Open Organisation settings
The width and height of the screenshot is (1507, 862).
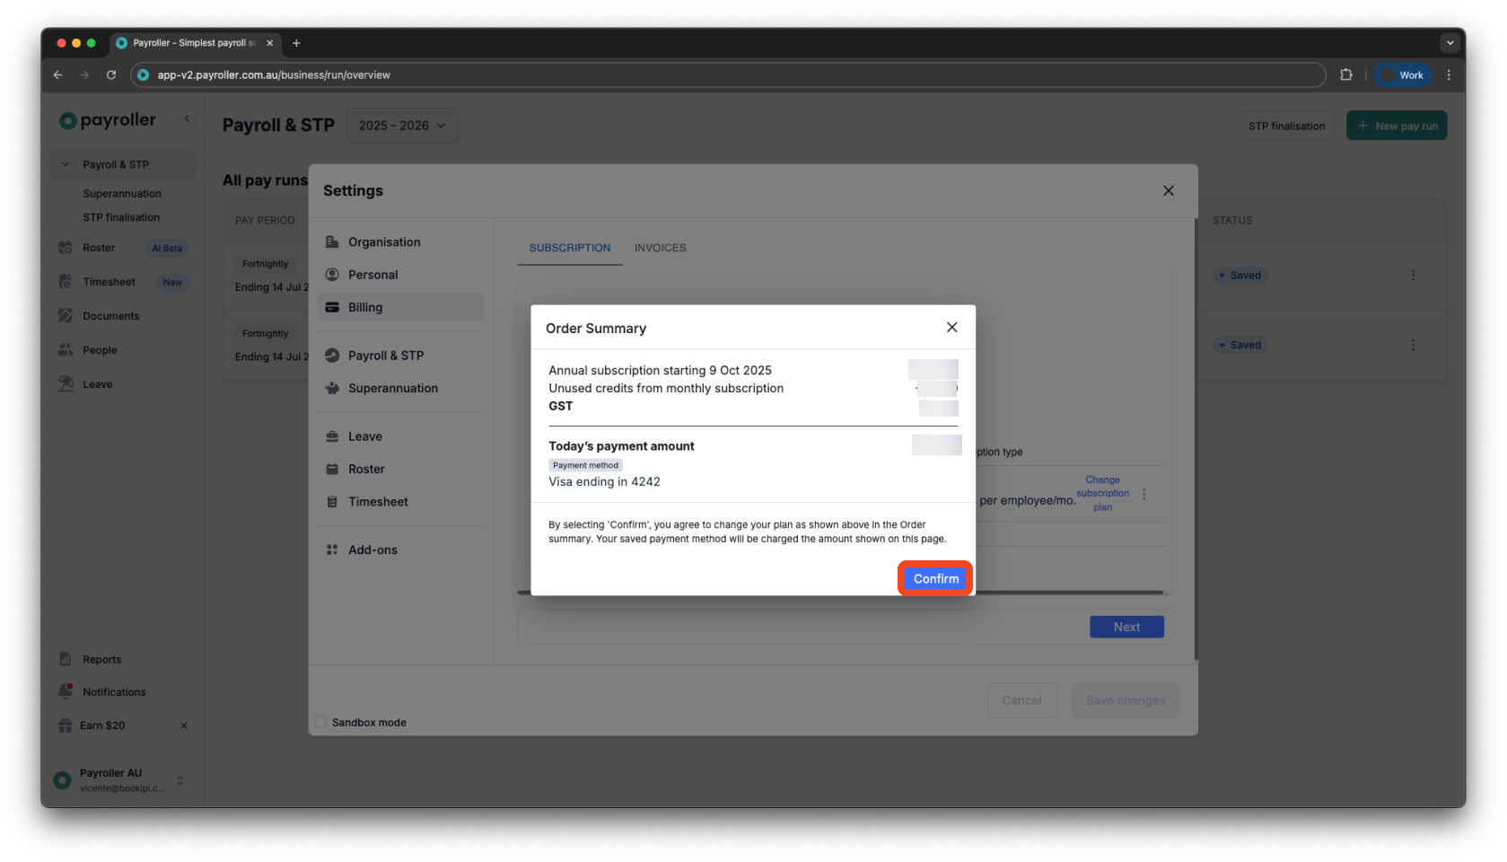tap(384, 242)
